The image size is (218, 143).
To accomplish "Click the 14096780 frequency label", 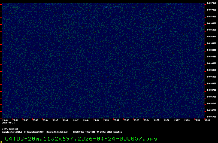I will tap(212, 90).
